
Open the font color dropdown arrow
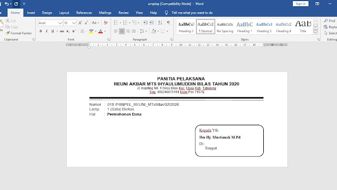coord(105,32)
